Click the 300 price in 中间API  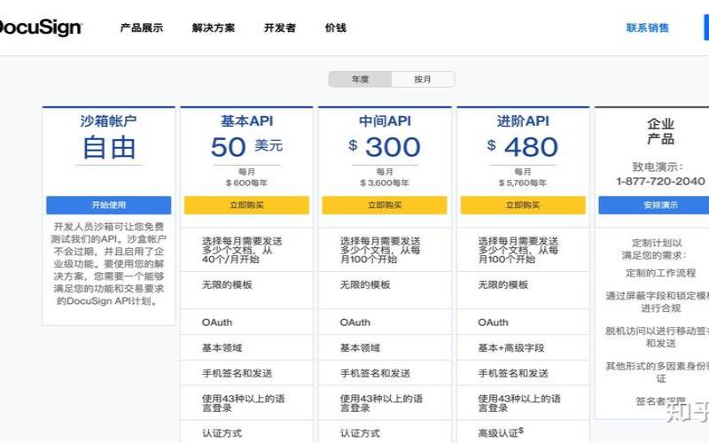coord(393,147)
